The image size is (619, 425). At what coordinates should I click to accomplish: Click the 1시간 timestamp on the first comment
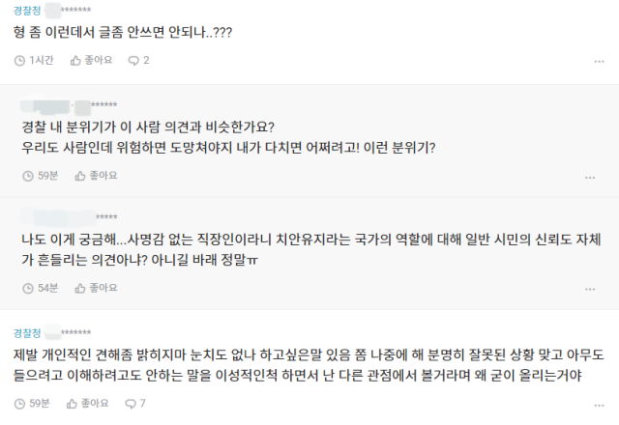click(41, 60)
